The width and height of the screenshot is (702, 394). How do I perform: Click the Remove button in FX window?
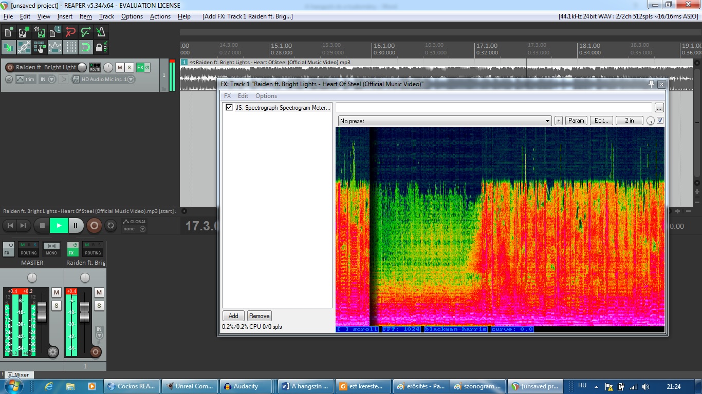259,316
